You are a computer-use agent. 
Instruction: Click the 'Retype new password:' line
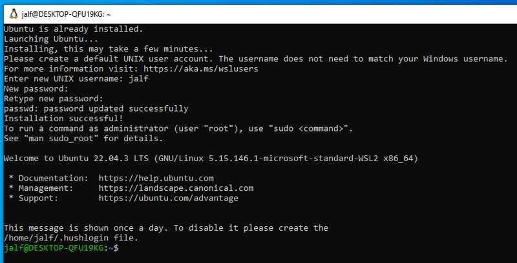(54, 99)
